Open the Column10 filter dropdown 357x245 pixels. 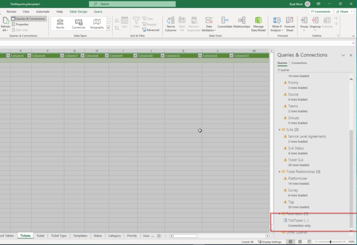click(162, 56)
